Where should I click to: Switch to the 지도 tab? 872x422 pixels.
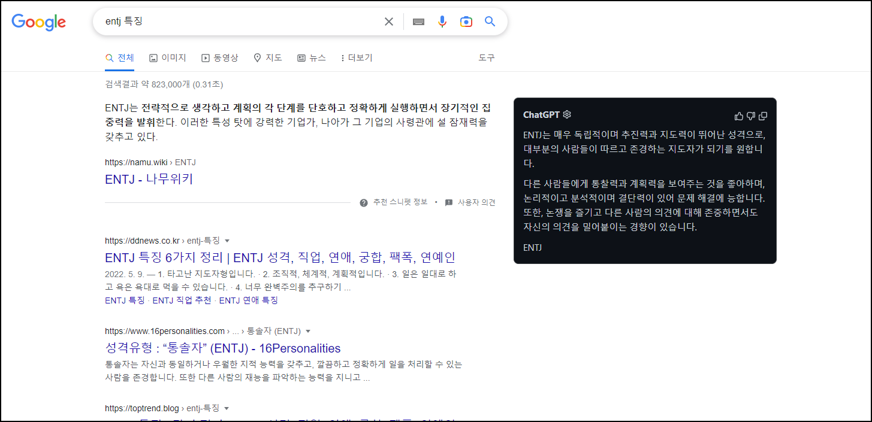(x=268, y=58)
